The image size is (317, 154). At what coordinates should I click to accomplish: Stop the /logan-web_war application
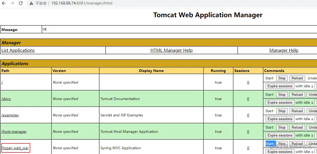point(282,144)
